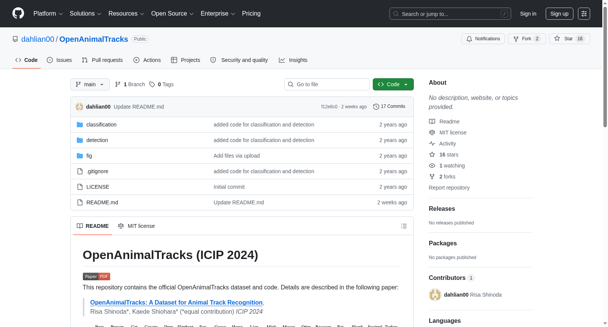
Task: Click the Activity pulse icon
Action: point(432,144)
